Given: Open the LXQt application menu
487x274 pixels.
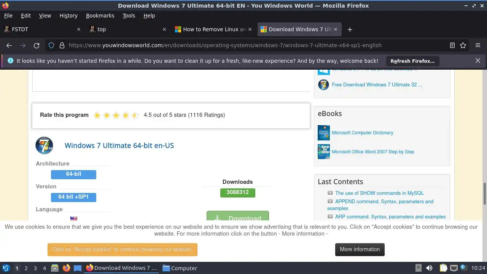Looking at the screenshot, I should click(x=6, y=268).
